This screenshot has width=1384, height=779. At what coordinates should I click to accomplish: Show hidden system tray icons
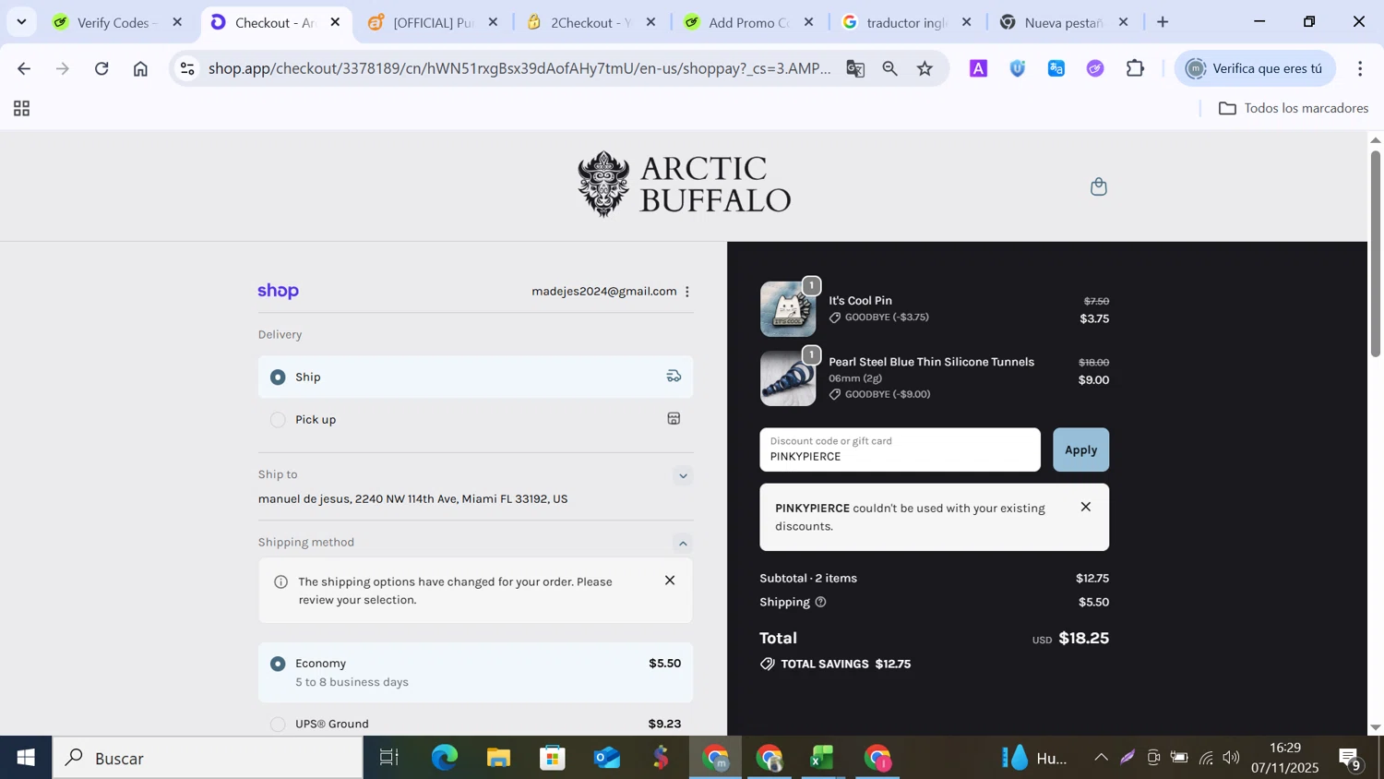tap(1101, 758)
